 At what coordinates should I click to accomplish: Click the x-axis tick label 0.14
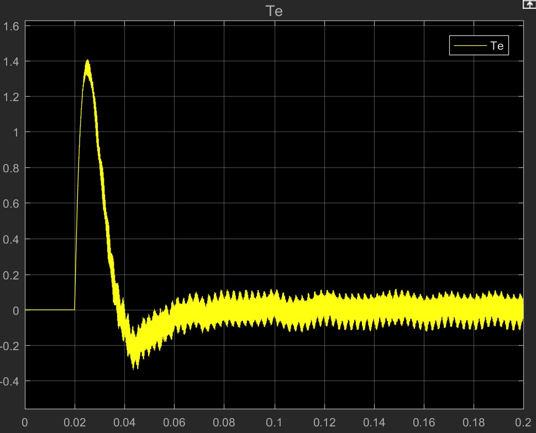[374, 423]
